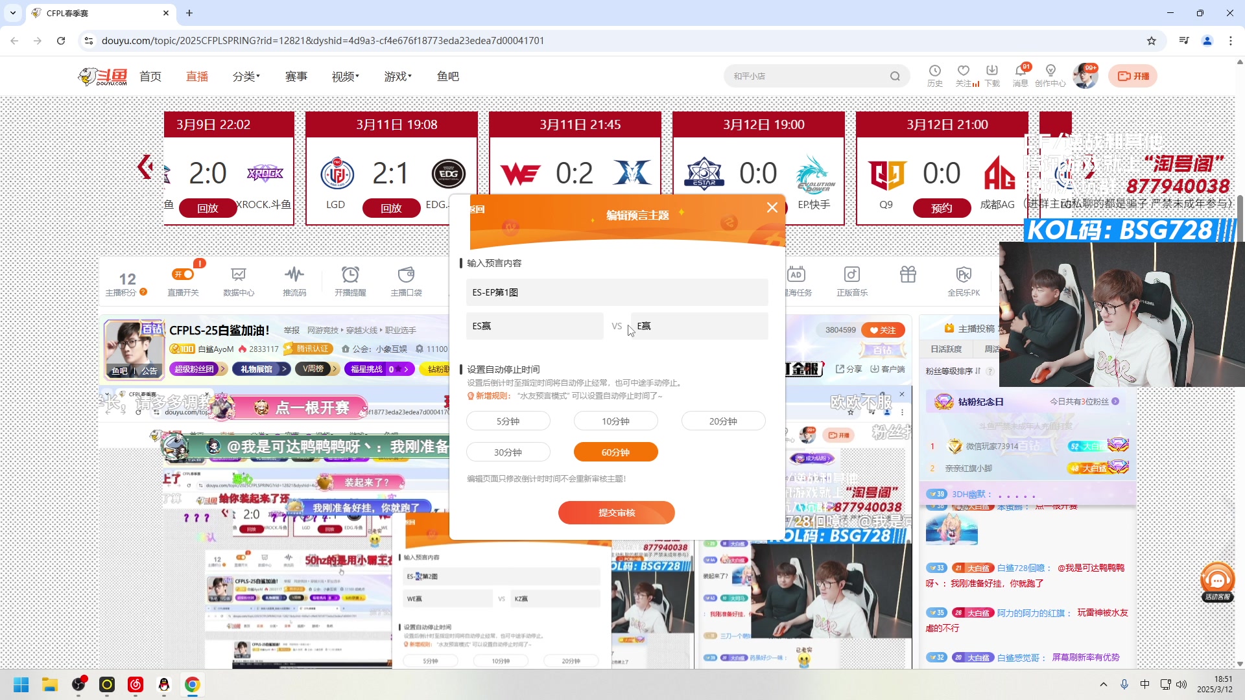Select the CFPL春季赛 browser tab

click(101, 13)
